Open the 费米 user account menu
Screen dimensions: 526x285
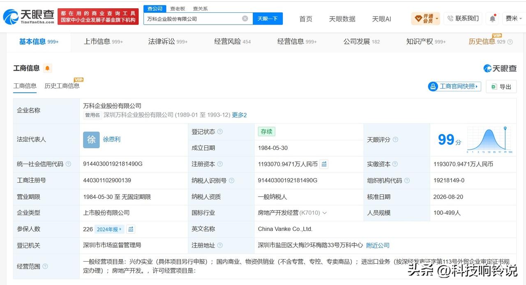click(x=514, y=18)
